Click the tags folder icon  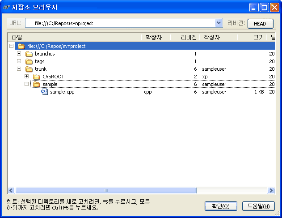(29, 61)
